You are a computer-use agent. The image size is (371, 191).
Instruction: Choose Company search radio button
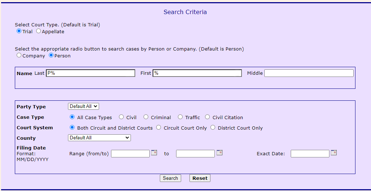pyautogui.click(x=19, y=55)
